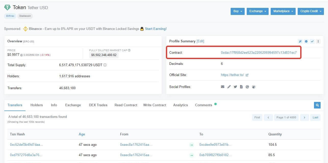Open From address in 0xc52def3b49d7daa row

[x=136, y=145]
